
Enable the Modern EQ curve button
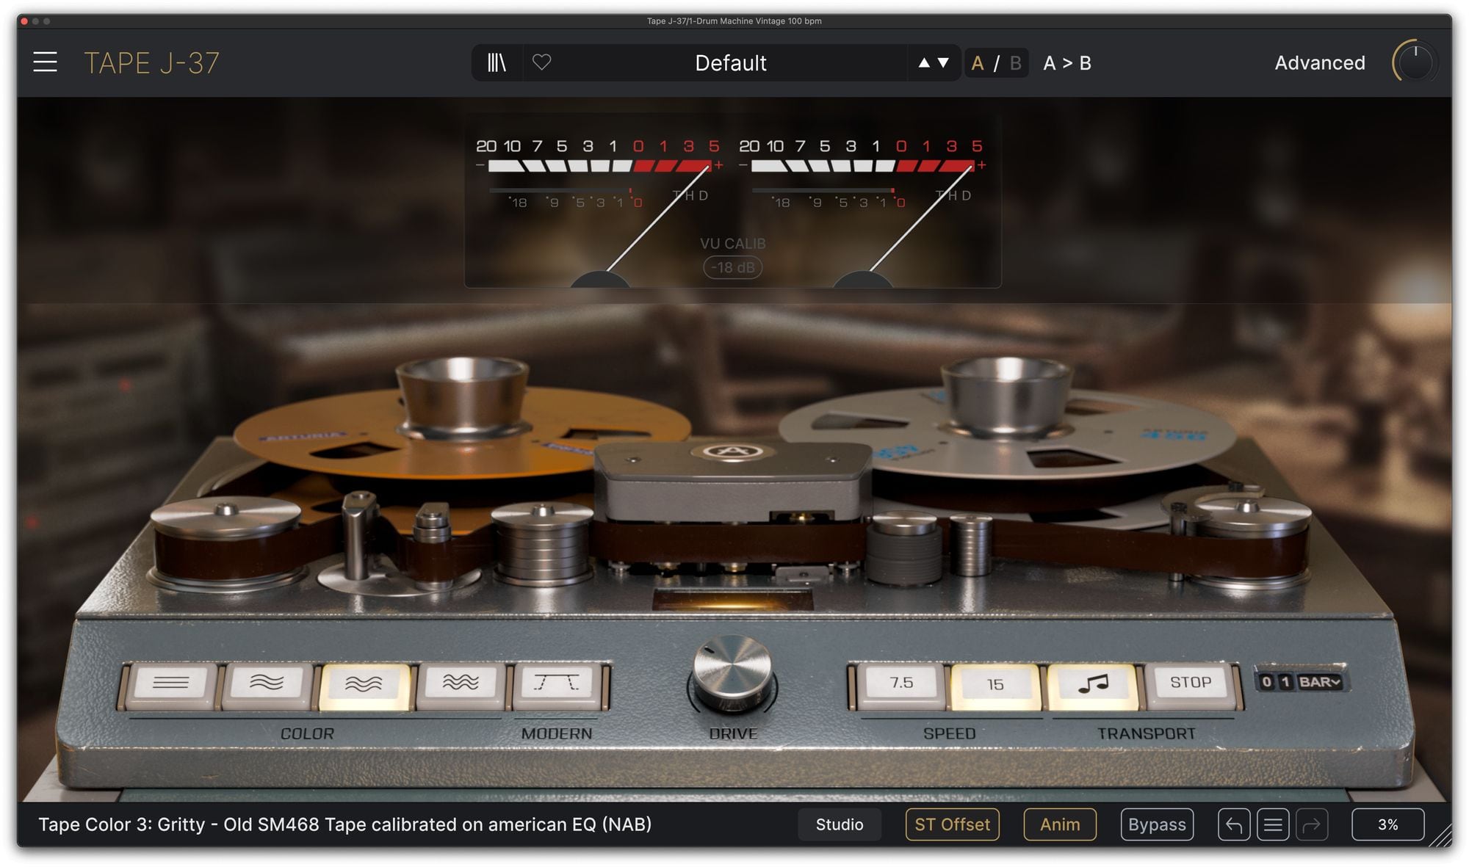click(557, 683)
